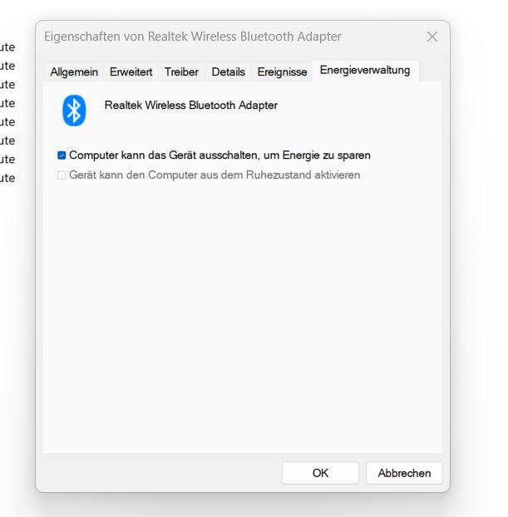
Task: Click the label 'Computer kann das Gerät ausschalten, um Energie zu sparen'
Action: pyautogui.click(x=219, y=155)
